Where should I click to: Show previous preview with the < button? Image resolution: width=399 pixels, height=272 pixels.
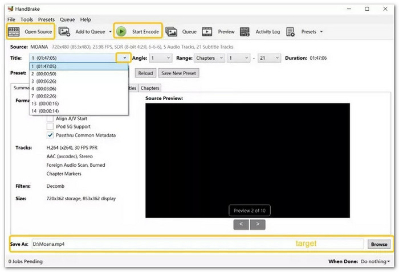tap(241, 225)
